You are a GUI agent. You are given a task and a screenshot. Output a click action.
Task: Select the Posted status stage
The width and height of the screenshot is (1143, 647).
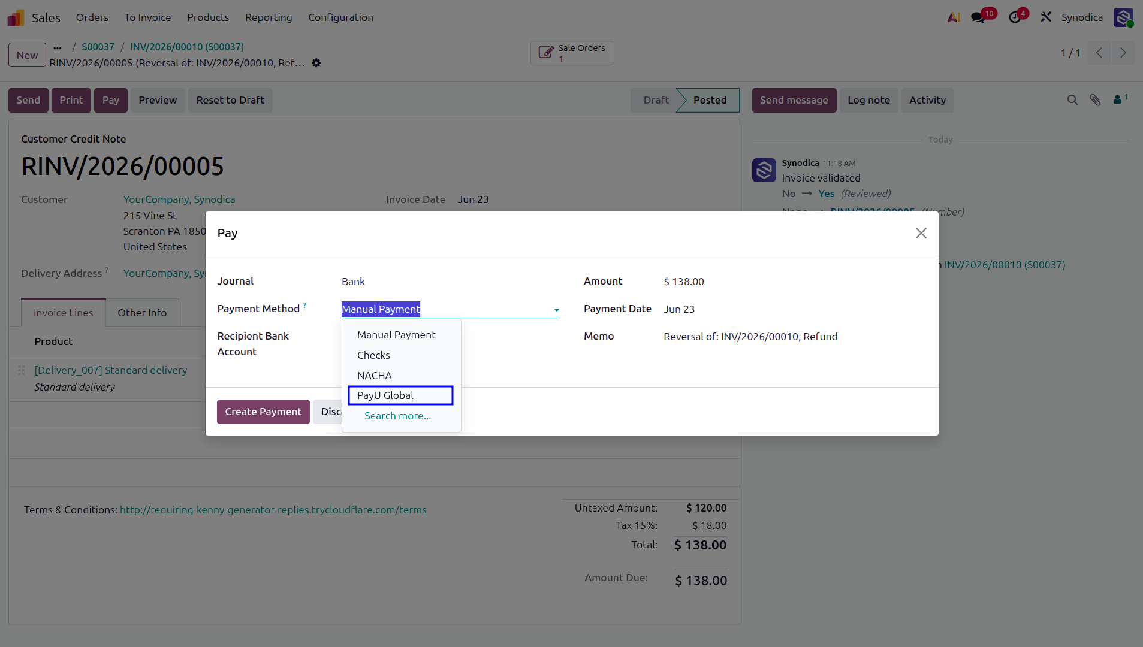(x=710, y=100)
